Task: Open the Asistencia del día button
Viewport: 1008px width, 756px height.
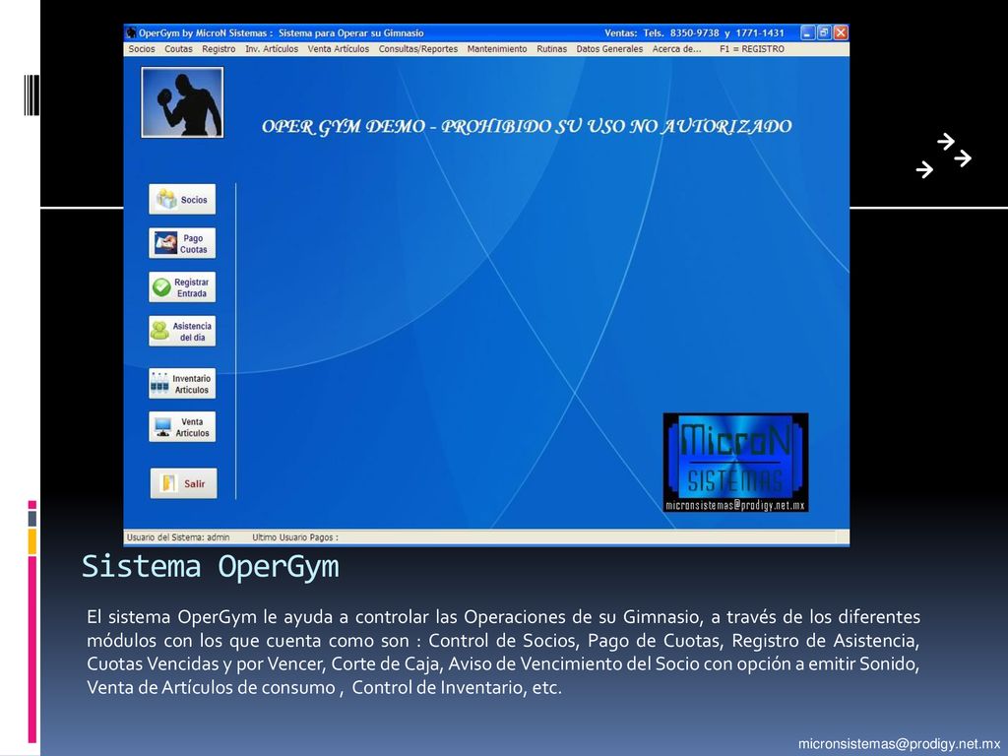Action: [x=182, y=331]
